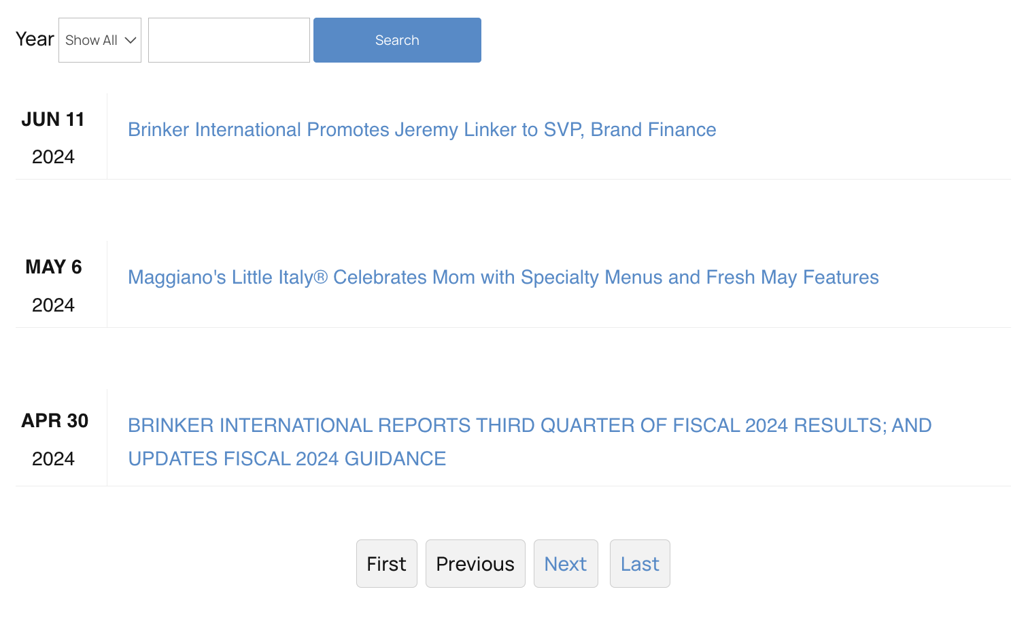Open the Jeremy Linker SVP promotion press release

pos(422,130)
